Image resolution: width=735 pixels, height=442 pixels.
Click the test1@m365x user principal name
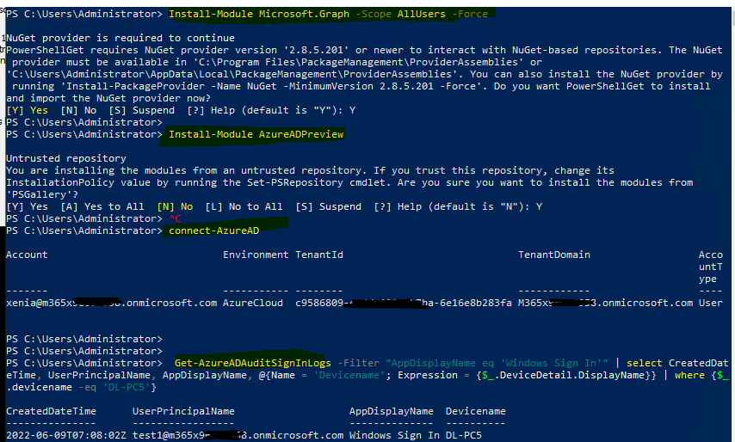click(x=238, y=435)
